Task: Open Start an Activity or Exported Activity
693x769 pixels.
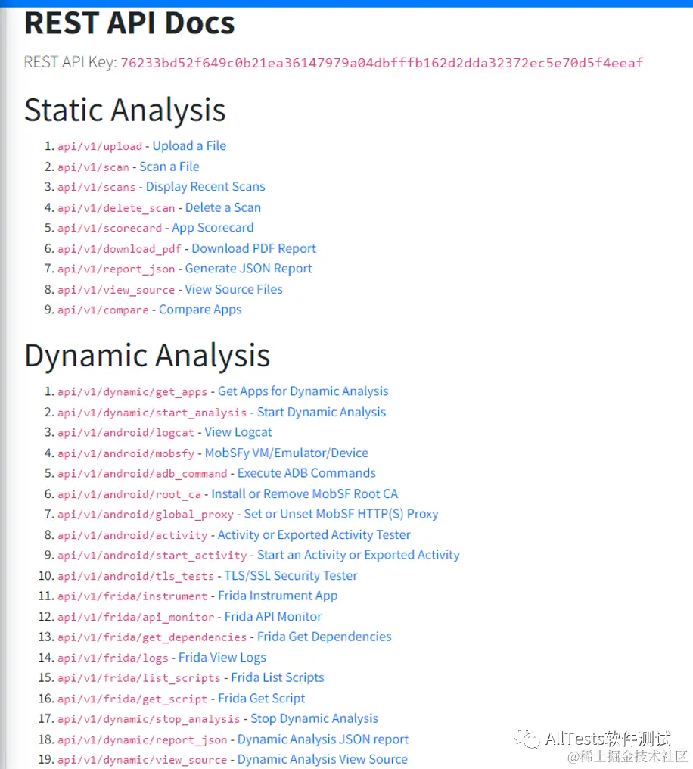Action: 359,555
